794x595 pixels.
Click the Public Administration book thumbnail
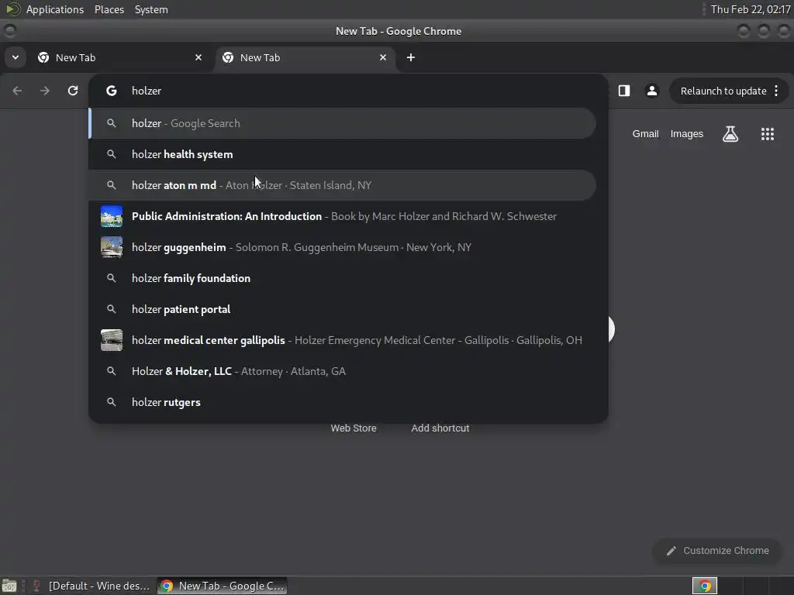112,216
